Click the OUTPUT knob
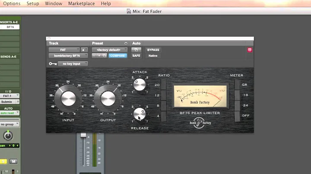This screenshot has height=174, width=311. click(x=108, y=98)
